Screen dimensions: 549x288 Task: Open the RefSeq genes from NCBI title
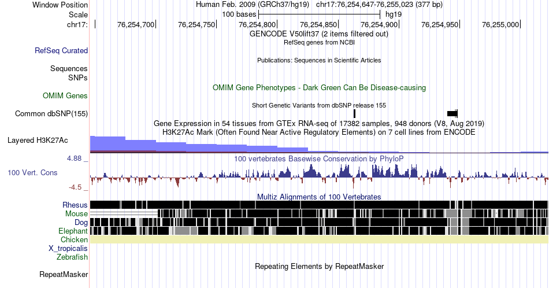319,42
